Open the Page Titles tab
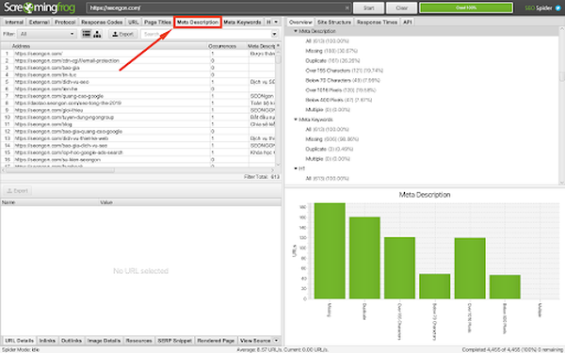 pos(157,22)
